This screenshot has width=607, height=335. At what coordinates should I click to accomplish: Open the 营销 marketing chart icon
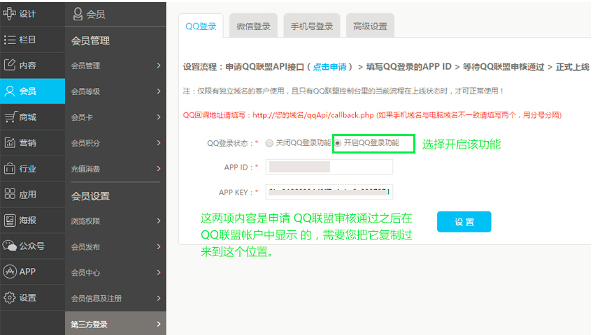pos(10,142)
